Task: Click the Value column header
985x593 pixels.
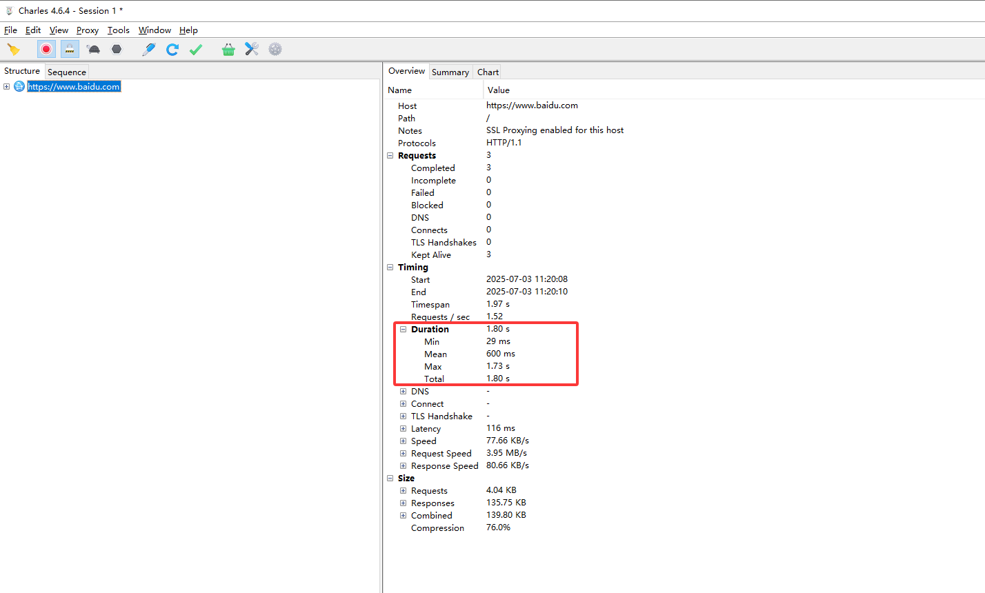Action: (x=734, y=90)
